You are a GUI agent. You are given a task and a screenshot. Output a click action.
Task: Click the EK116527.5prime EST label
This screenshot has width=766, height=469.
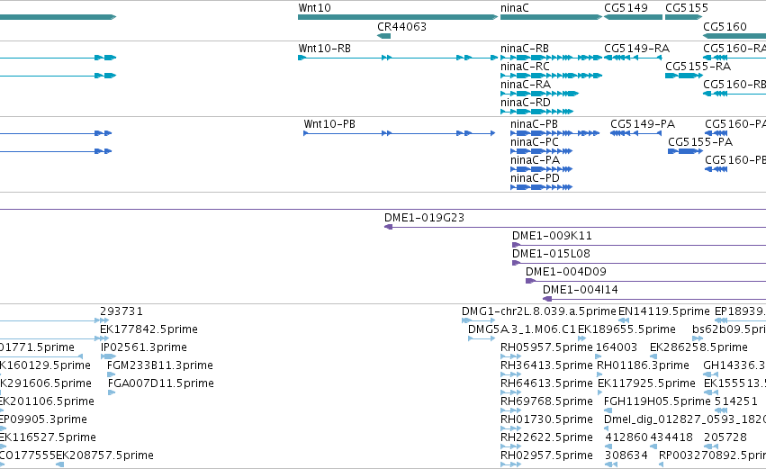(x=48, y=437)
